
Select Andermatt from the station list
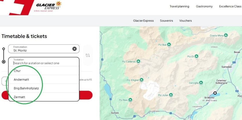44,80
